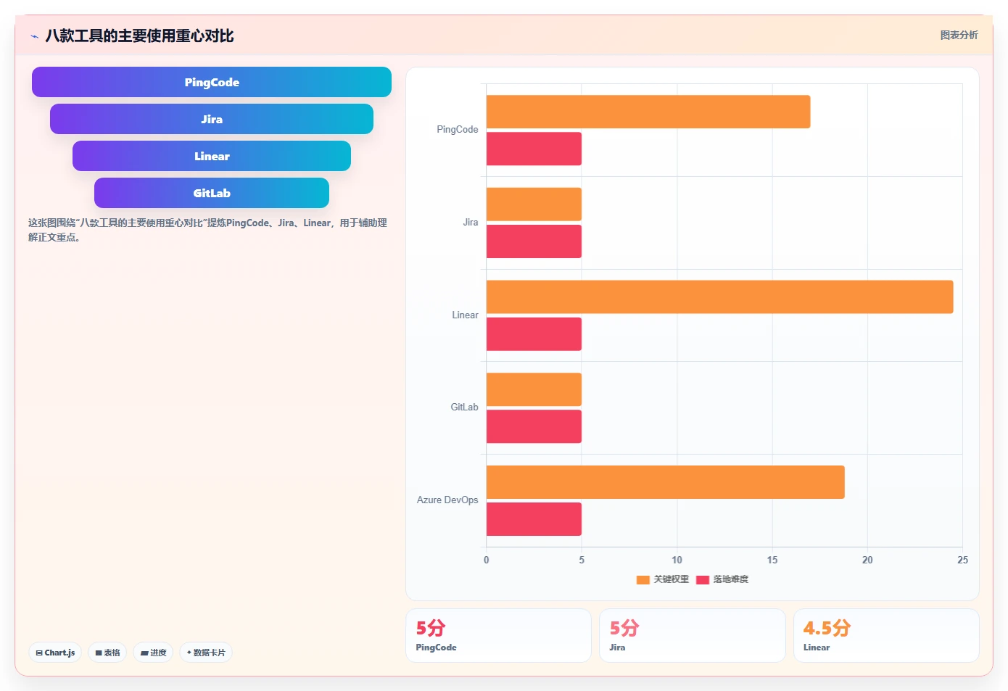Click the Azure DevOps y-axis label
Screen dimensions: 1008x691
(x=447, y=500)
